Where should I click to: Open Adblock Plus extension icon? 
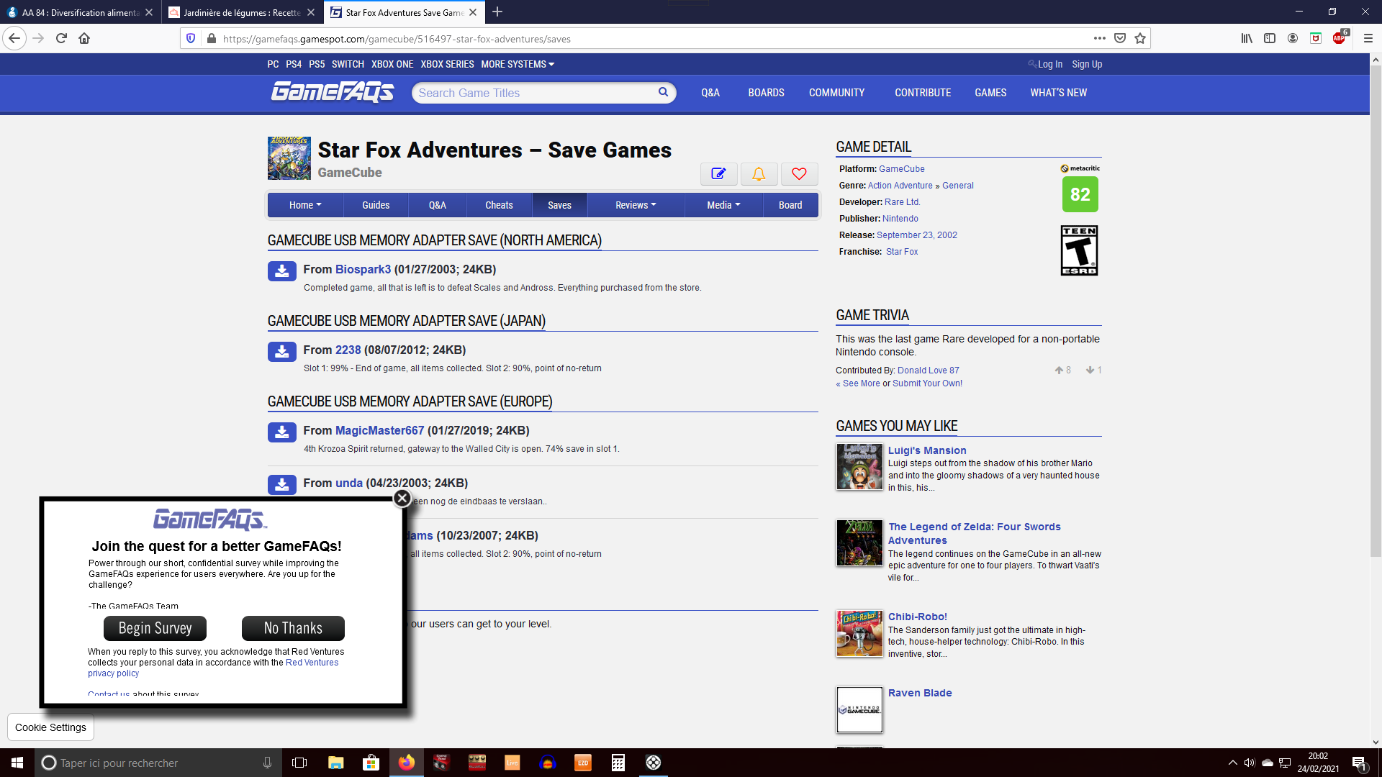(1340, 38)
